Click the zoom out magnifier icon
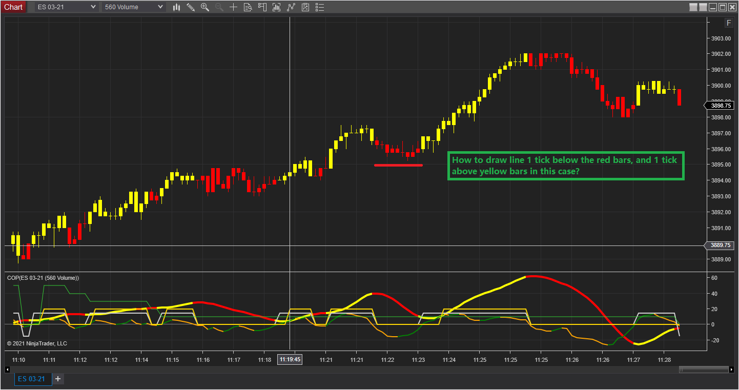739x390 pixels. click(219, 7)
